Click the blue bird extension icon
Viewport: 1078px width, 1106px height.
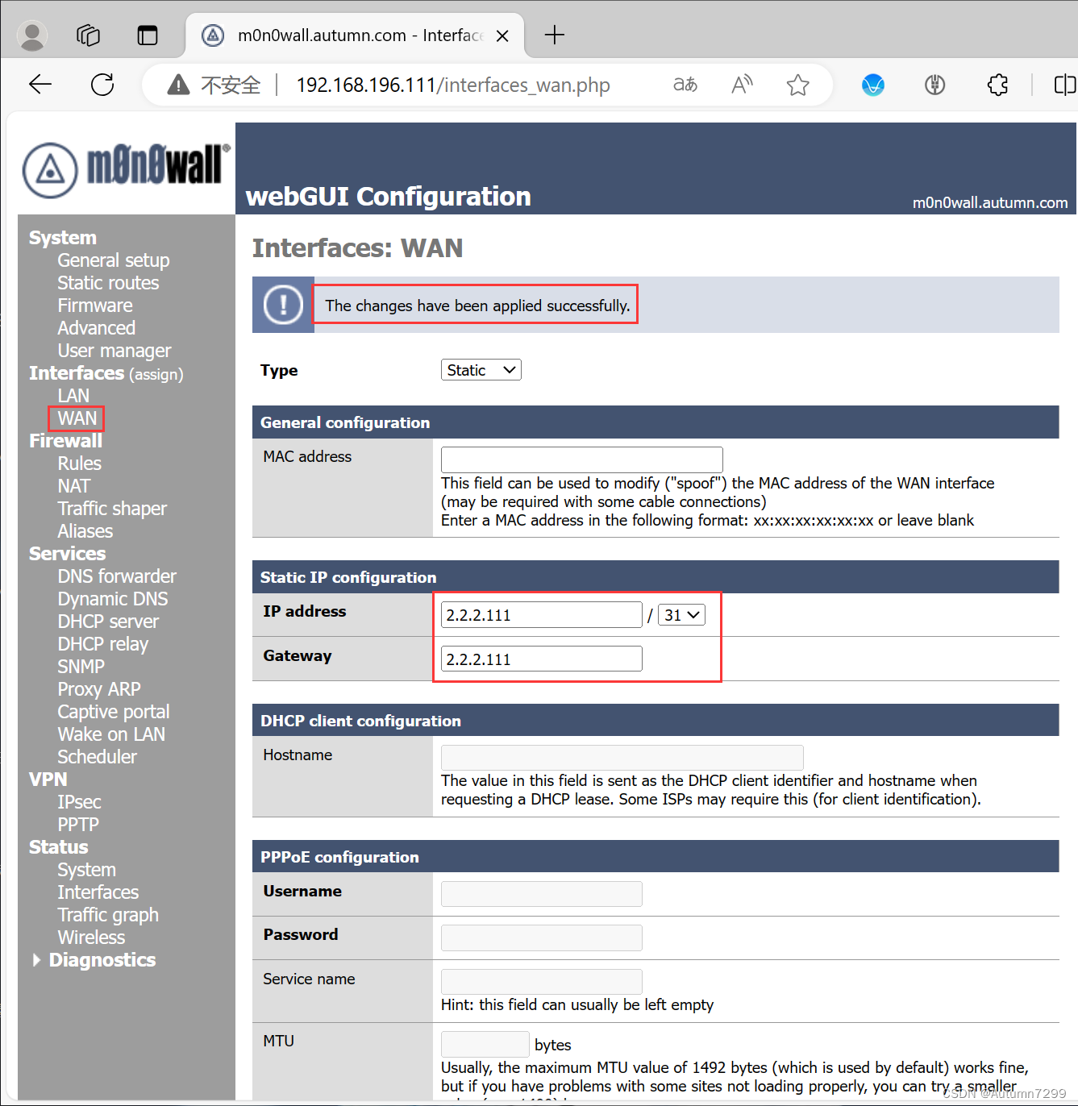(x=873, y=85)
